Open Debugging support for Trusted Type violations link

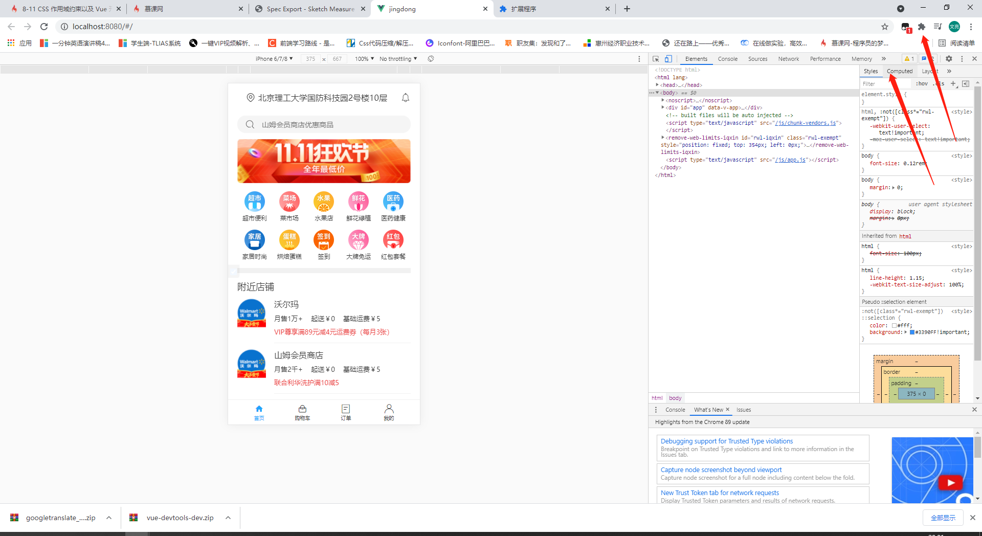pyautogui.click(x=726, y=441)
